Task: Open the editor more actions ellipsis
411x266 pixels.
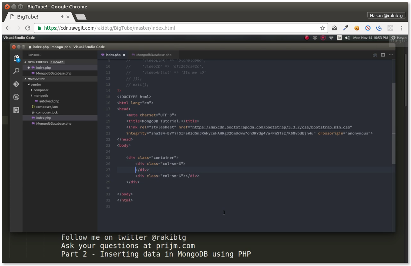Action: point(391,55)
